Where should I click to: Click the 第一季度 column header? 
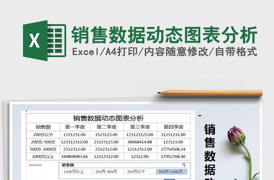click(75, 127)
